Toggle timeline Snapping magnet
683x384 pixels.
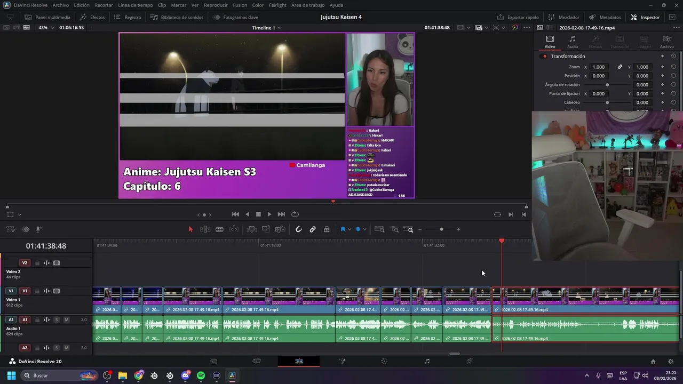(x=299, y=229)
